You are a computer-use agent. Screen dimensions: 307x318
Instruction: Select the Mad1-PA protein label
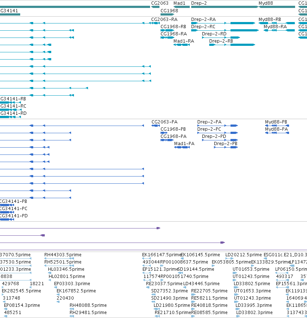(184, 144)
